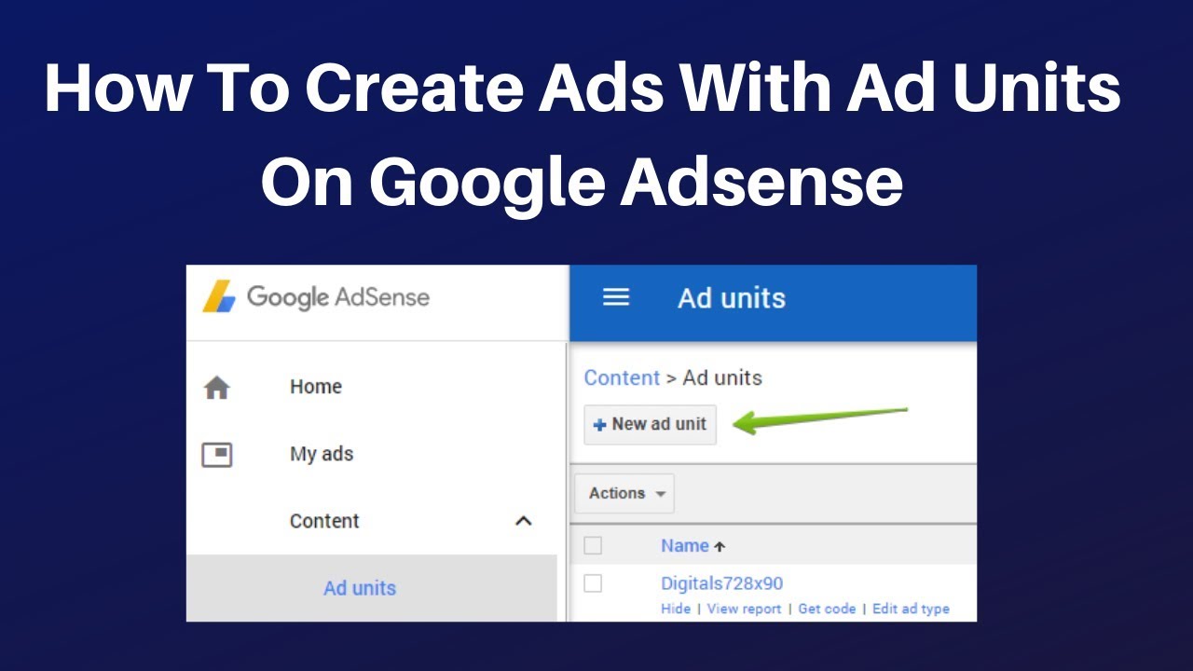This screenshot has width=1193, height=671.
Task: Open the Actions dropdown
Action: pos(624,493)
